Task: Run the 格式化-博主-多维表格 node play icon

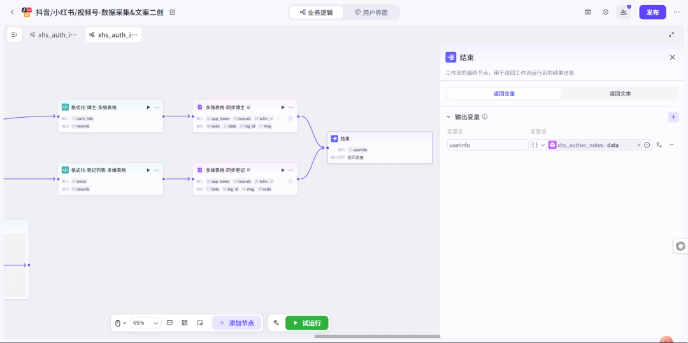Action: pyautogui.click(x=148, y=108)
